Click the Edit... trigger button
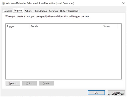This screenshot has height=97, width=127. point(30,83)
